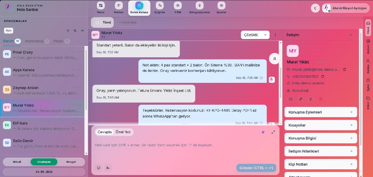373x177 pixels.
Task: Click the filter conversations icon
Action: 68,31
